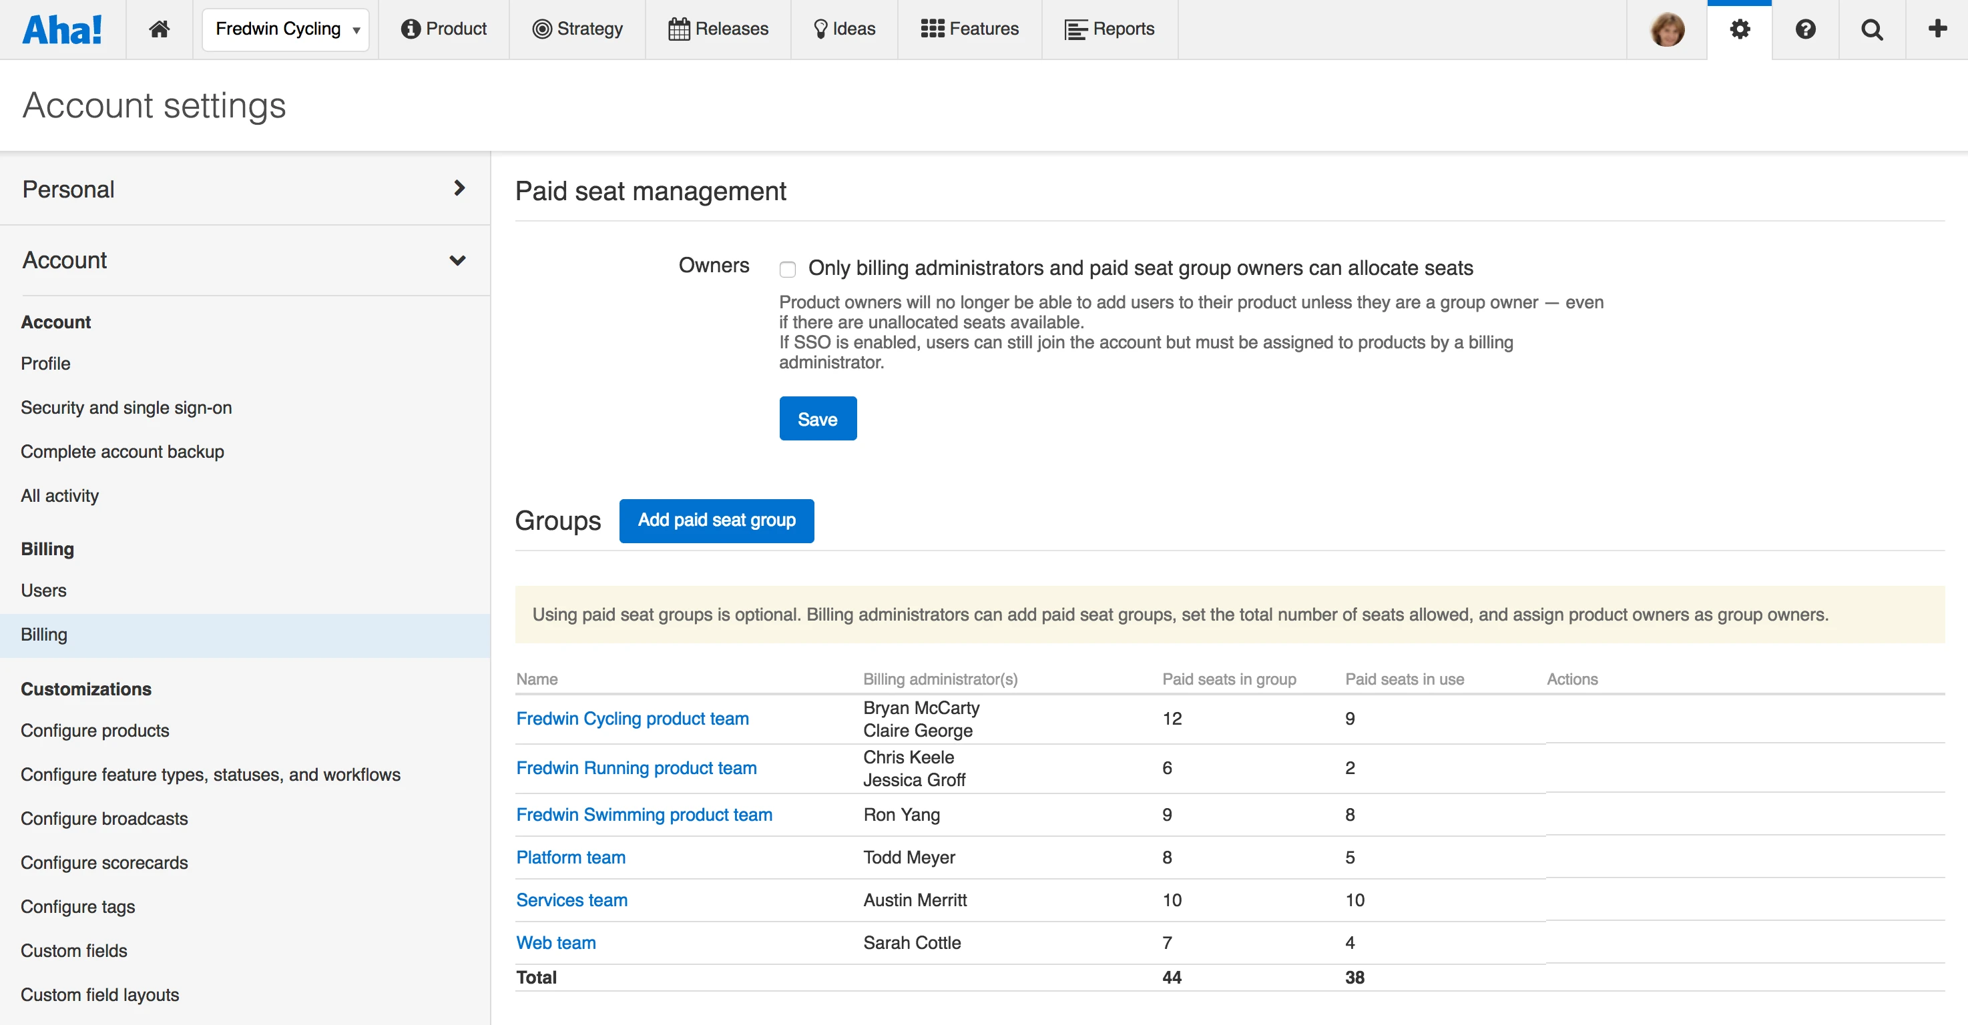This screenshot has width=1968, height=1025.
Task: Open the Reports menu
Action: [x=1110, y=29]
